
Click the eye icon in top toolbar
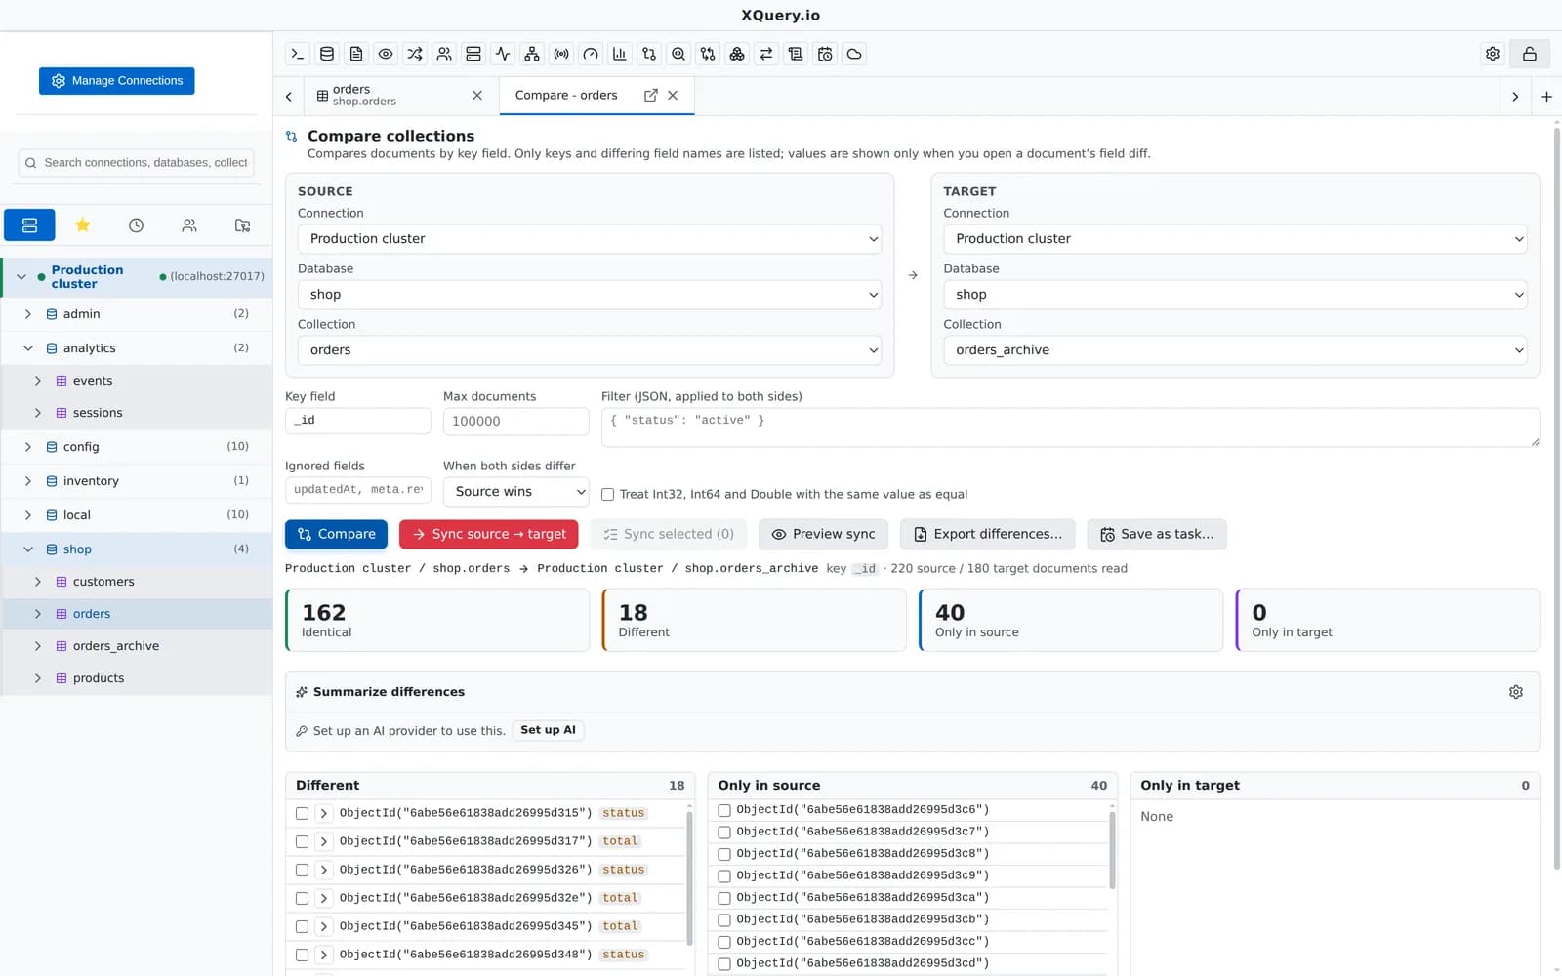tap(386, 54)
